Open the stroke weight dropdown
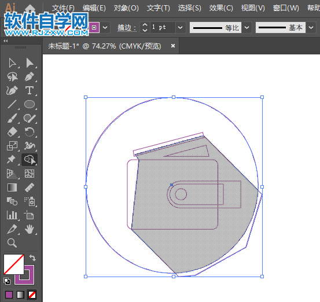The width and height of the screenshot is (320, 302). point(180,27)
